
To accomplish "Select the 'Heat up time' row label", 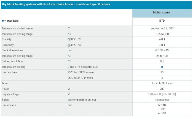I will [10, 72].
